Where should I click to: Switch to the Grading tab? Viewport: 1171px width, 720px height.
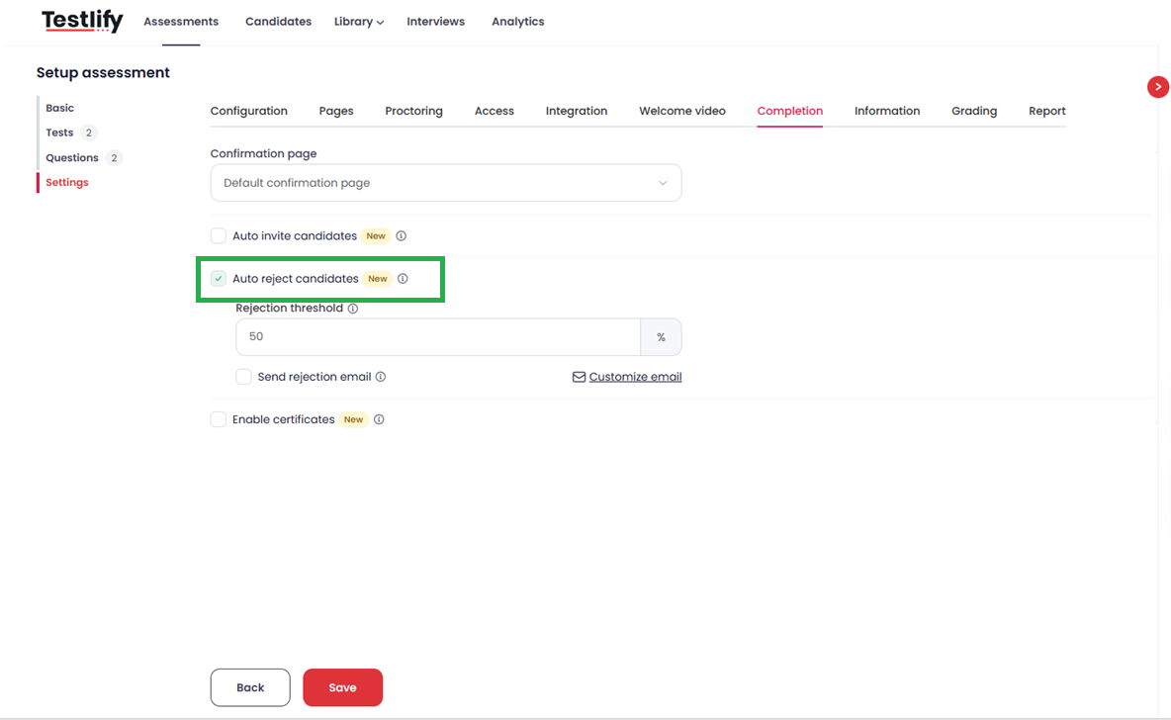pos(974,111)
